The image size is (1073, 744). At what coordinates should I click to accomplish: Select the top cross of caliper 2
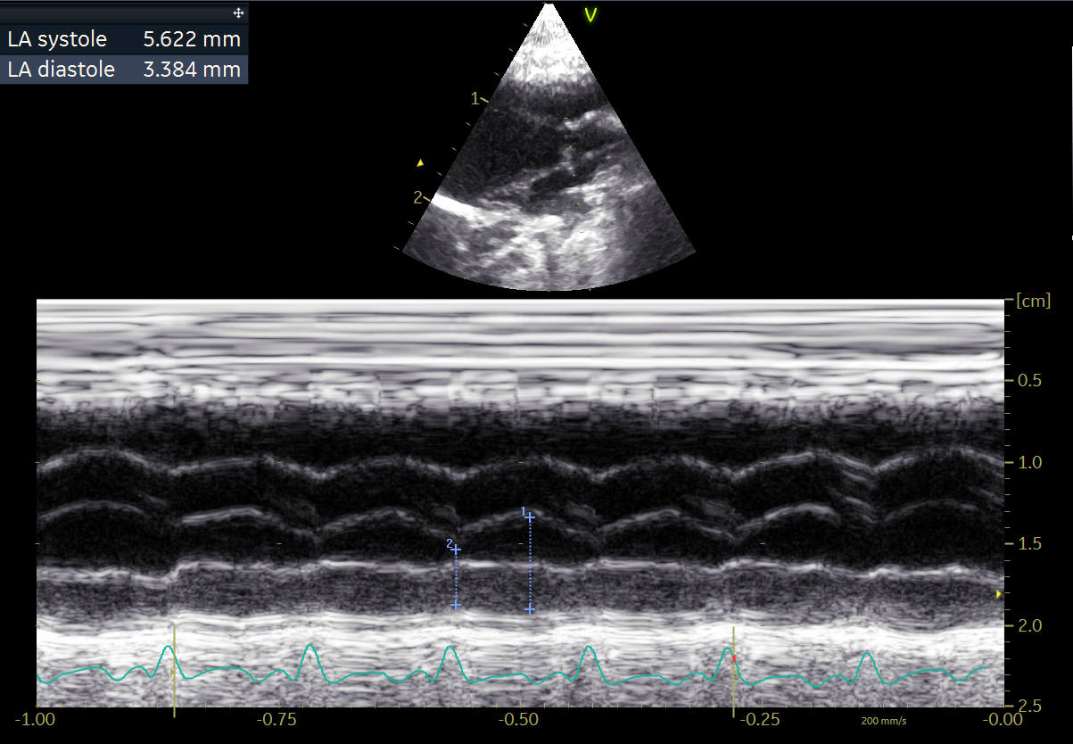[456, 550]
